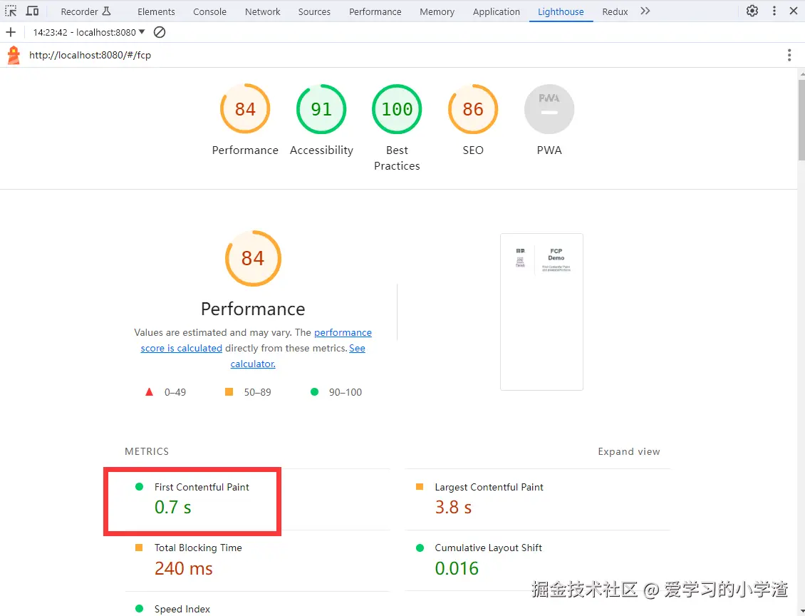Screen dimensions: 805x616
Task: Switch to the Elements tab
Action: tap(156, 11)
